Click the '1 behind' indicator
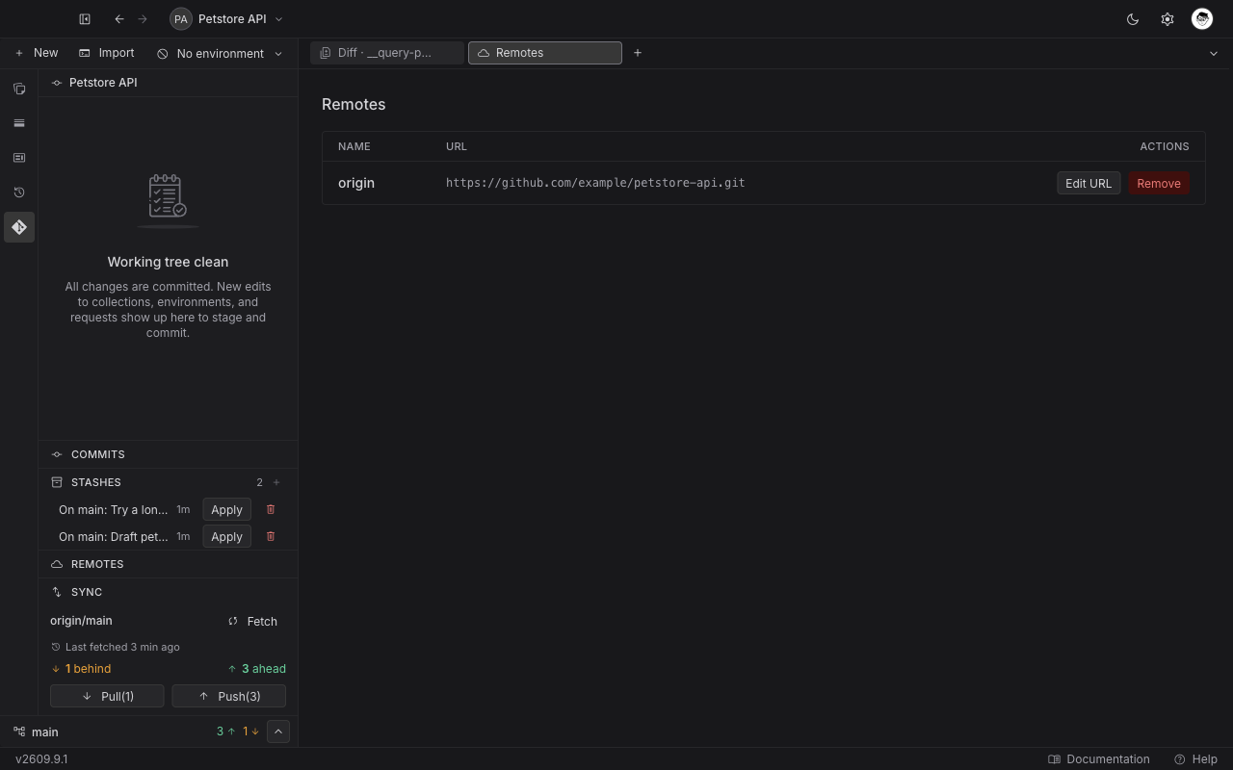Screen dimensions: 1233x770 (x=81, y=669)
